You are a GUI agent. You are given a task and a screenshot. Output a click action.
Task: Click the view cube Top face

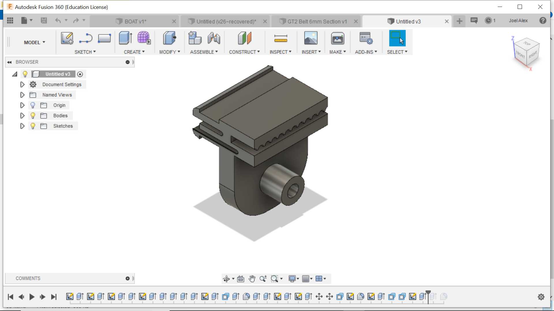point(527,43)
